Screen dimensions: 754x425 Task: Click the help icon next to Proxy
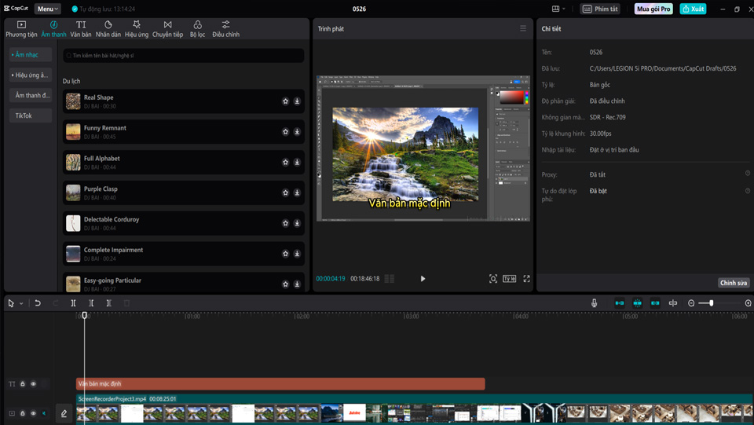point(748,173)
